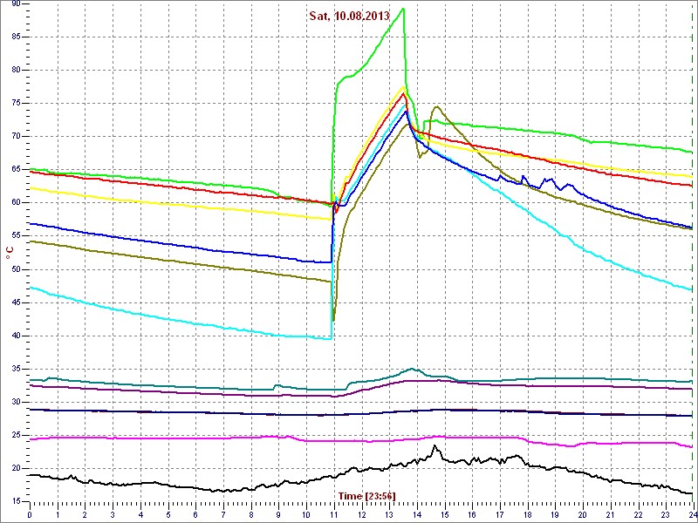Click the black curve's spike near hour 14.5
The width and height of the screenshot is (698, 523).
click(x=435, y=445)
